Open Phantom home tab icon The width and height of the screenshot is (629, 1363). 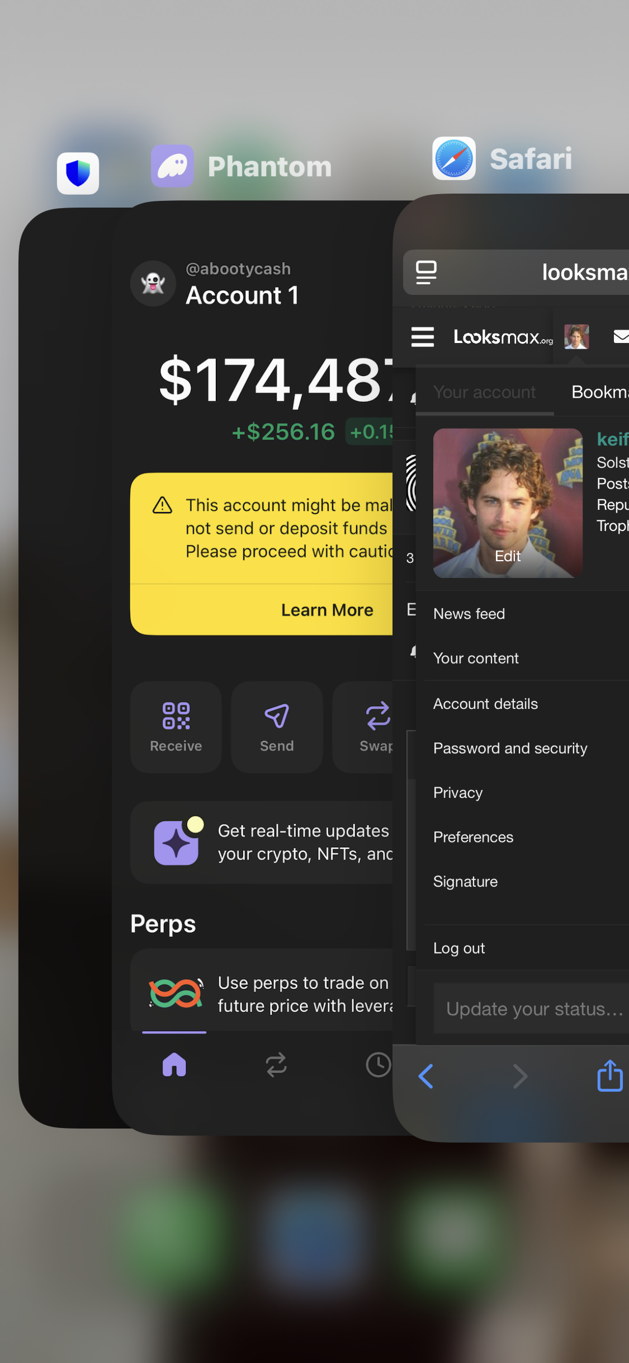(x=174, y=1064)
